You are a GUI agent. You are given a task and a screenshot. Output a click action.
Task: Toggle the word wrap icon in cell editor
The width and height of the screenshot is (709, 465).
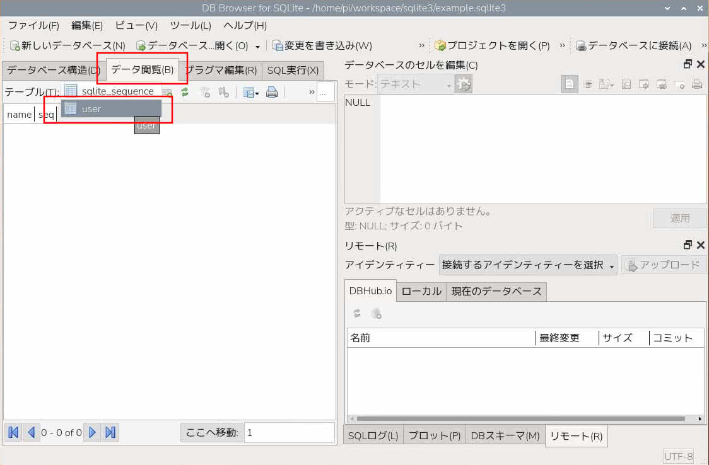[x=587, y=84]
